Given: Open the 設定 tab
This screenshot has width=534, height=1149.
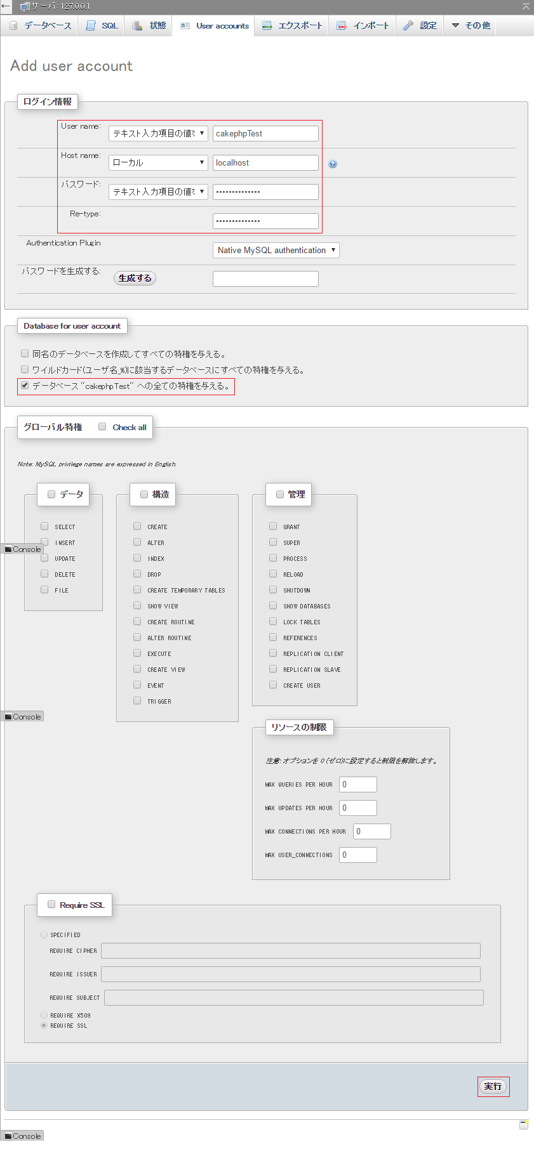Looking at the screenshot, I should point(420,25).
